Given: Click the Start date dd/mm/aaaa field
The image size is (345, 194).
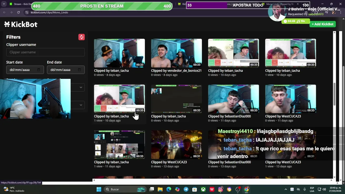Looking at the screenshot, I should (x=25, y=70).
